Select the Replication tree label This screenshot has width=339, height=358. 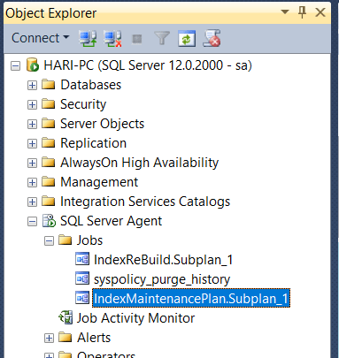(x=93, y=143)
